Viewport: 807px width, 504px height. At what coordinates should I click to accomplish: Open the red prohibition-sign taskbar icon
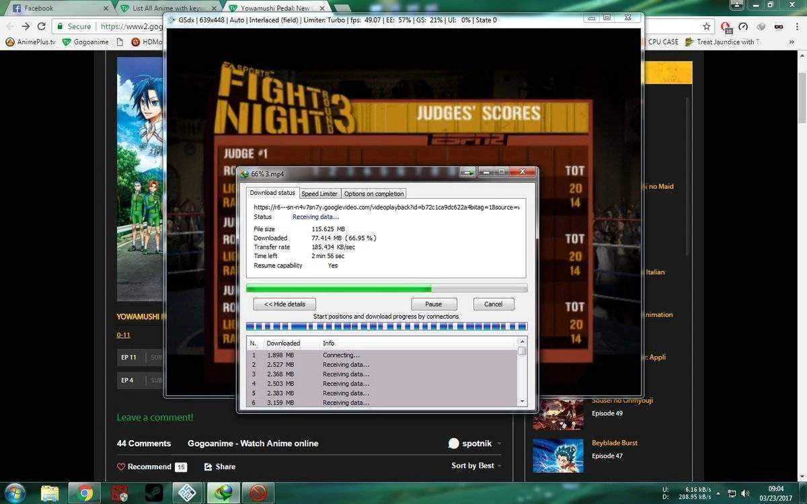[258, 493]
